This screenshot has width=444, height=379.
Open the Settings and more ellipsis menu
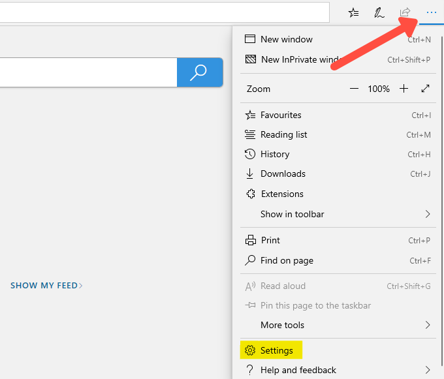(431, 12)
